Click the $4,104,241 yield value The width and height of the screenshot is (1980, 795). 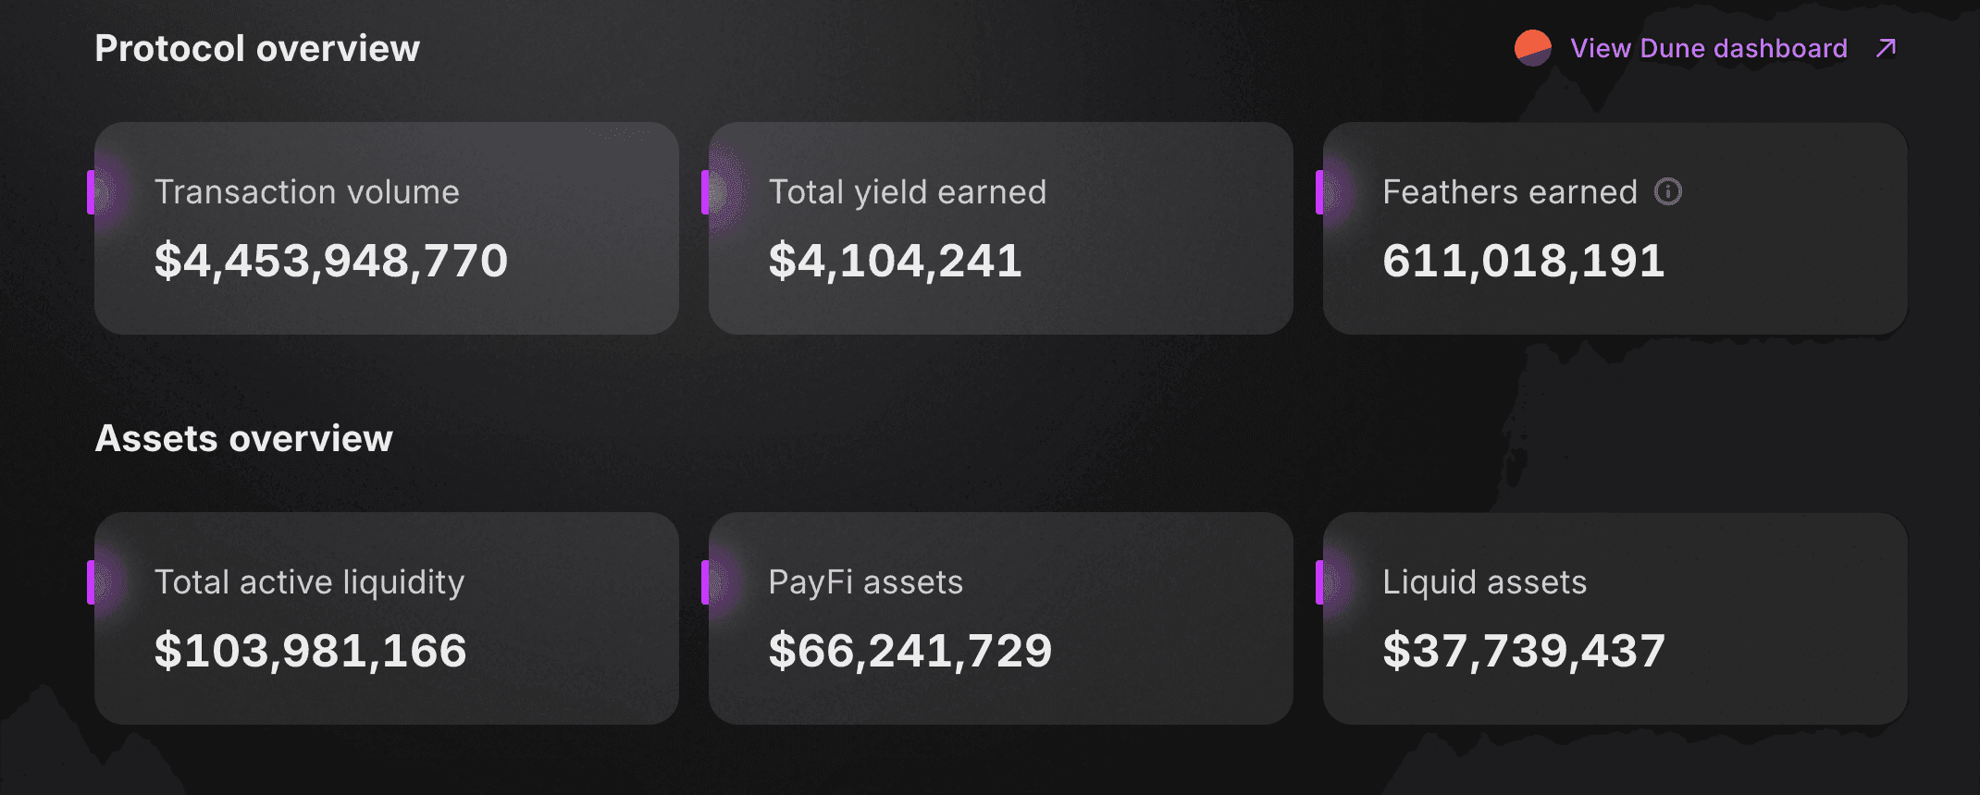895,261
